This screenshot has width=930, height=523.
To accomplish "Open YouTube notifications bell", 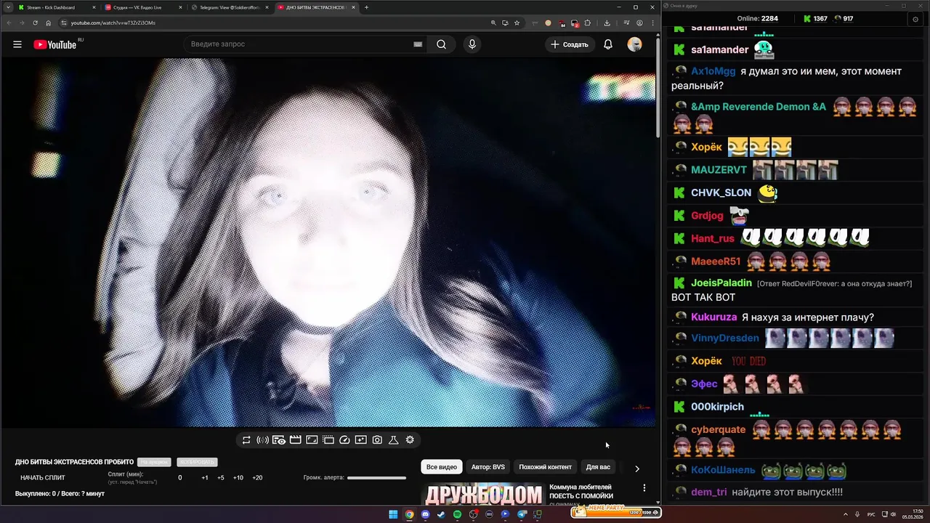I will (x=608, y=44).
